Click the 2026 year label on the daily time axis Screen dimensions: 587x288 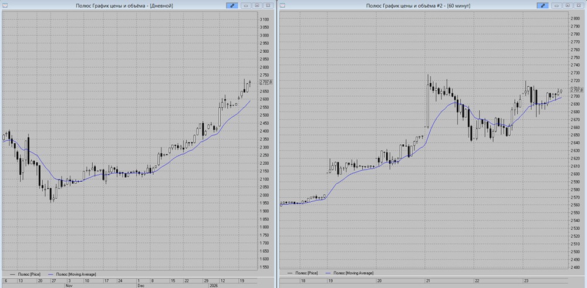tap(214, 285)
